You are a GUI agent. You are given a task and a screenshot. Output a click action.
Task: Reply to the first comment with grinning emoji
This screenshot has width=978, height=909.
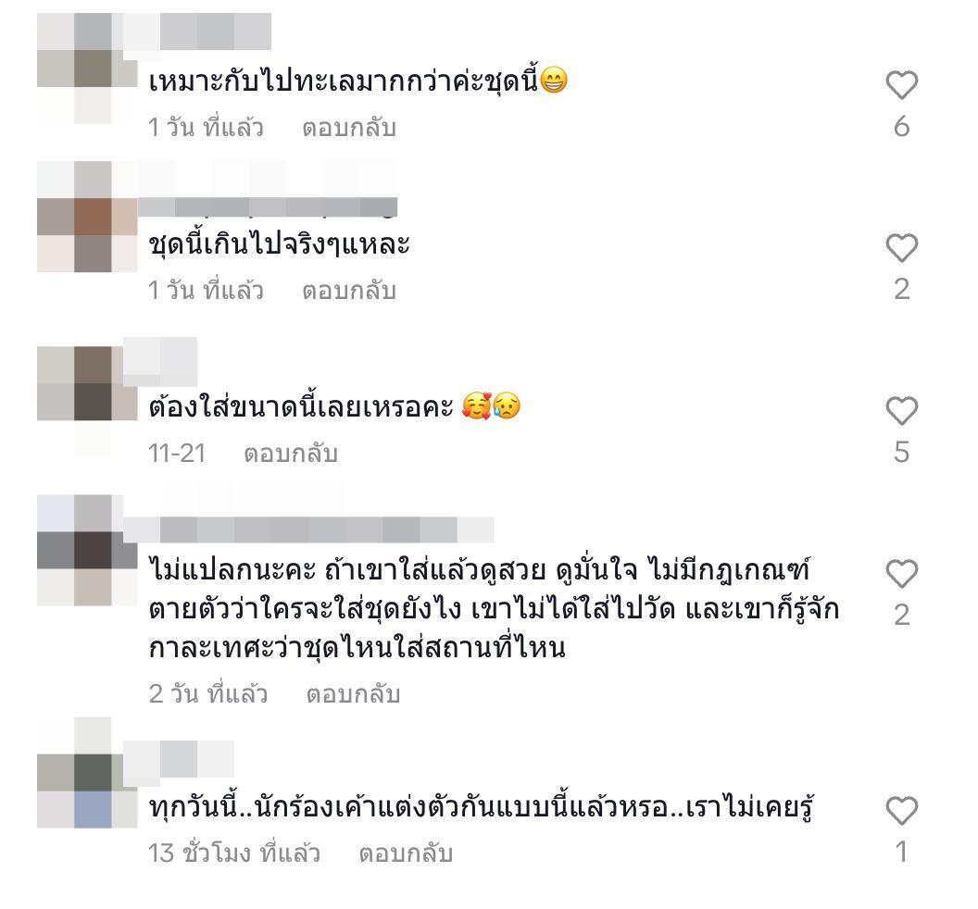point(349,128)
